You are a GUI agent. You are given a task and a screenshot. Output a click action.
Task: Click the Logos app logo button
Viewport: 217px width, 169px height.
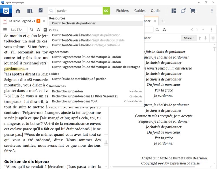click(6, 11)
